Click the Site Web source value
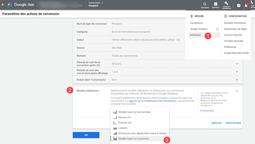 116,48
